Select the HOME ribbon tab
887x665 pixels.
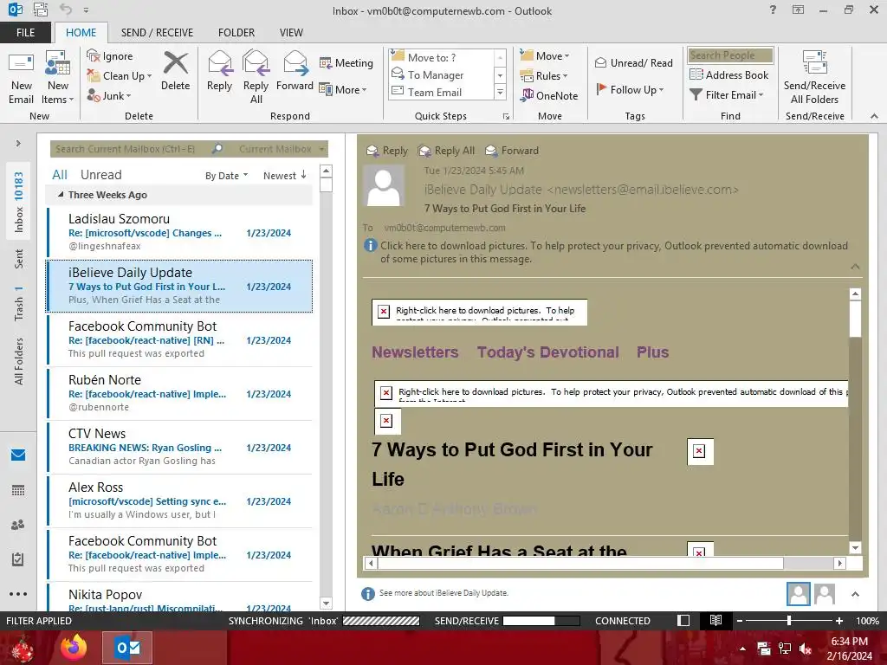point(81,32)
